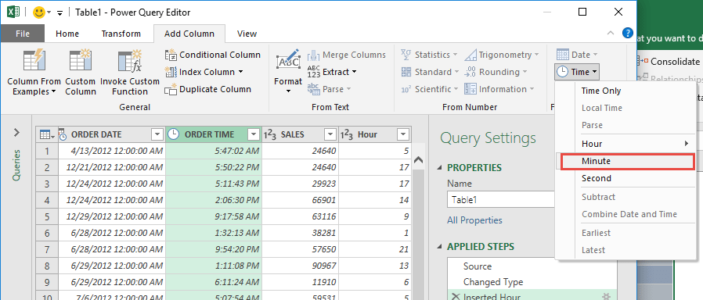Click the smiley feedback icon

tap(39, 12)
